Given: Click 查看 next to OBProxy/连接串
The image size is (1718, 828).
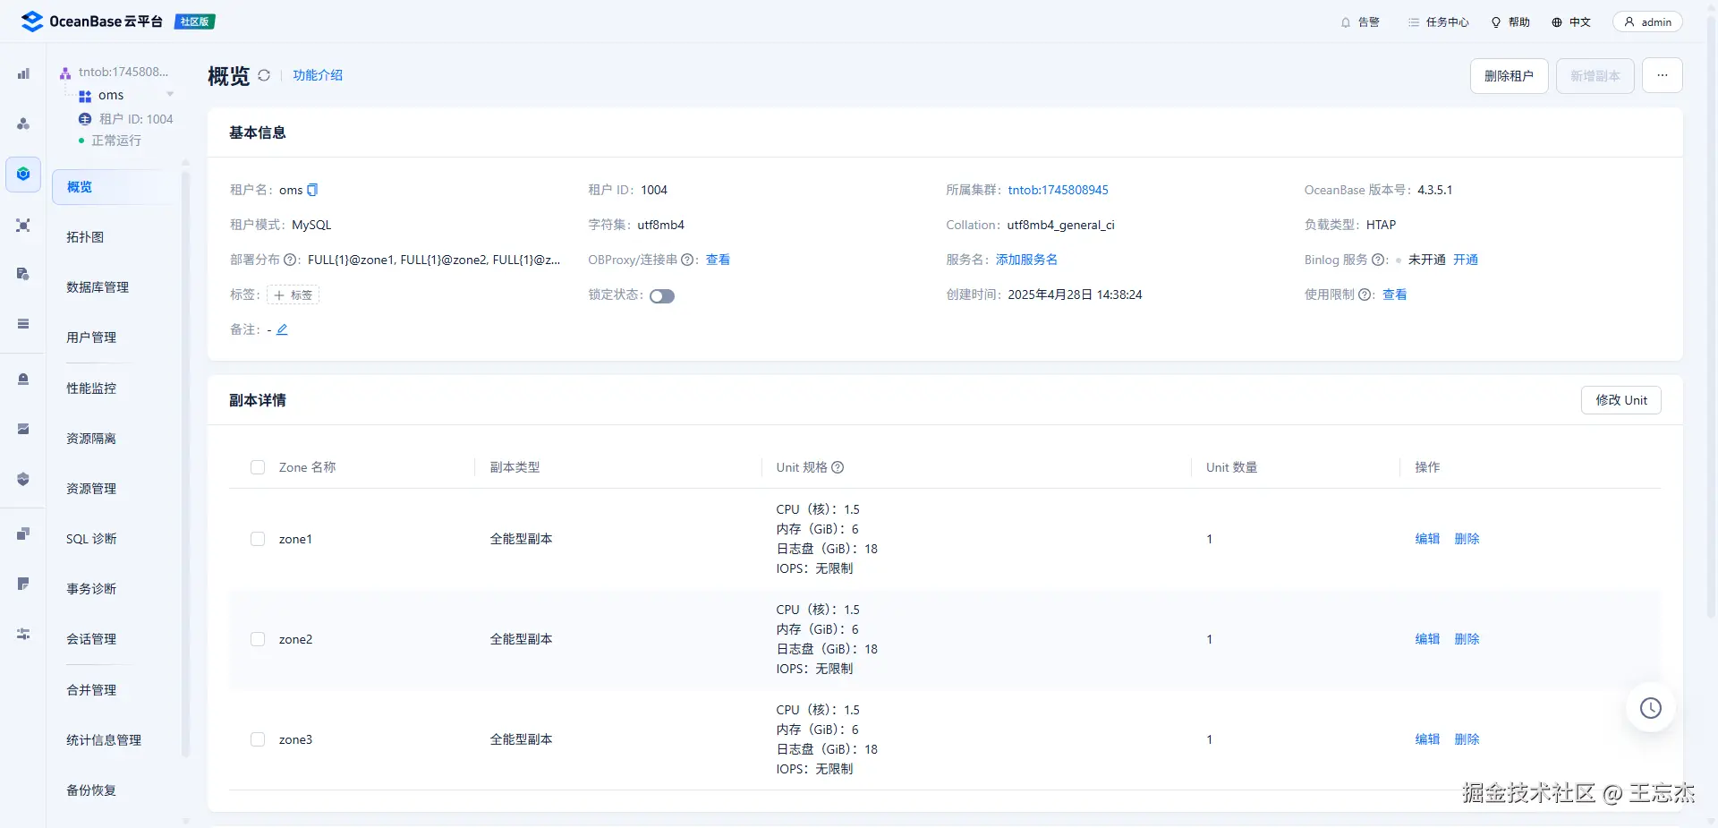Looking at the screenshot, I should 718,260.
